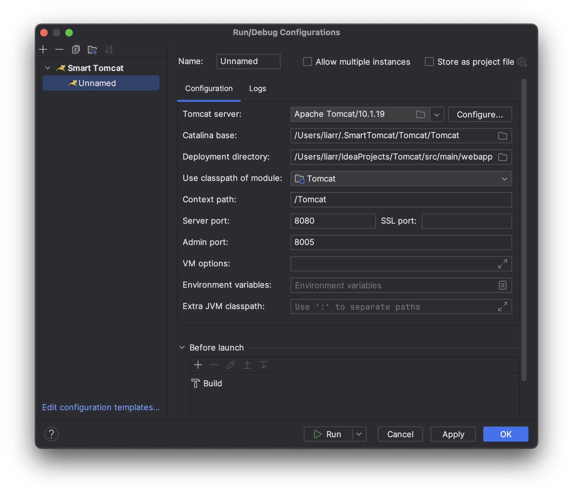Enable Allow multiple instances
This screenshot has height=495, width=573.
308,62
